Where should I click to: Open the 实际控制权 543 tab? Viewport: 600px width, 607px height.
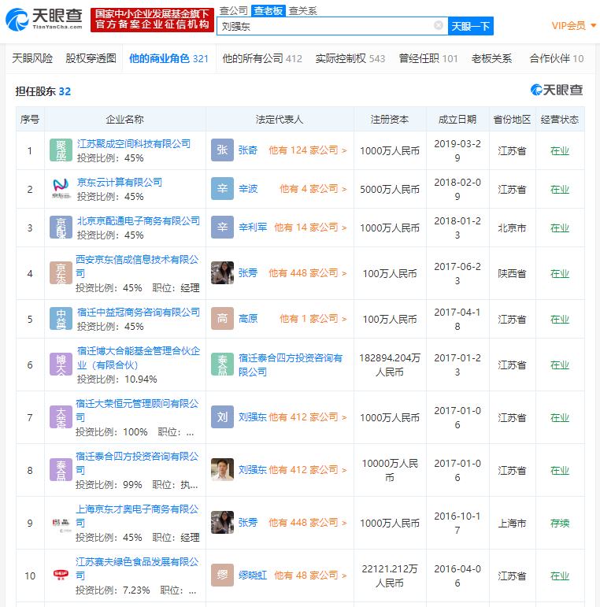pos(350,58)
